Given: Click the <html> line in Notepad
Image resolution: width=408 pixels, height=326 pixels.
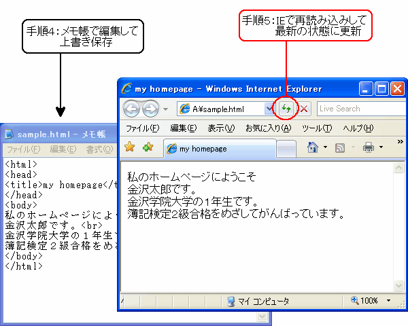Looking at the screenshot, I should (x=21, y=164).
